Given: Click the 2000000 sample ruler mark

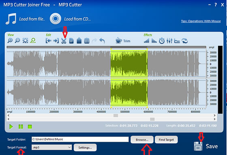Looking at the screenshot, I should coord(54,112).
